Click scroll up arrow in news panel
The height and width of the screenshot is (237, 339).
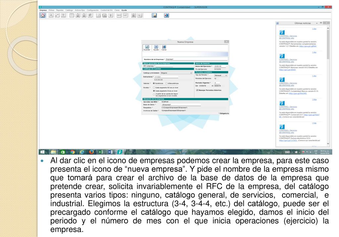tap(328, 28)
